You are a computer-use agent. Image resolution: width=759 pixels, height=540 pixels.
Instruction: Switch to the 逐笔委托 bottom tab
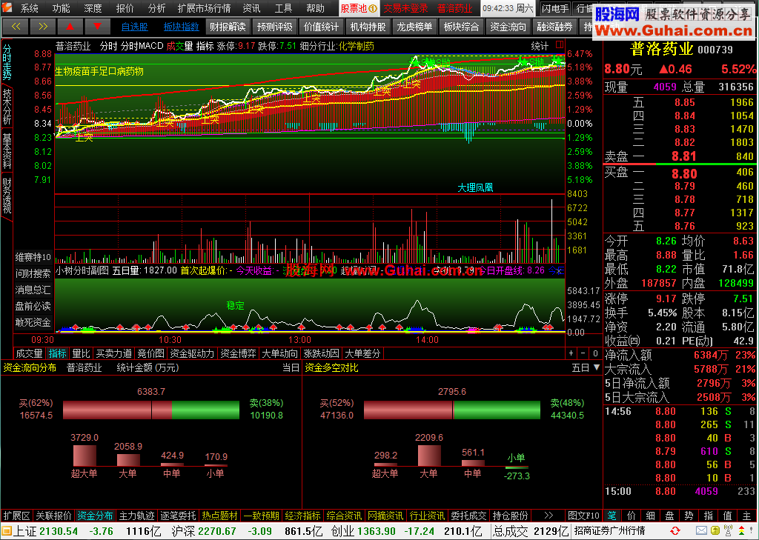pos(179,516)
